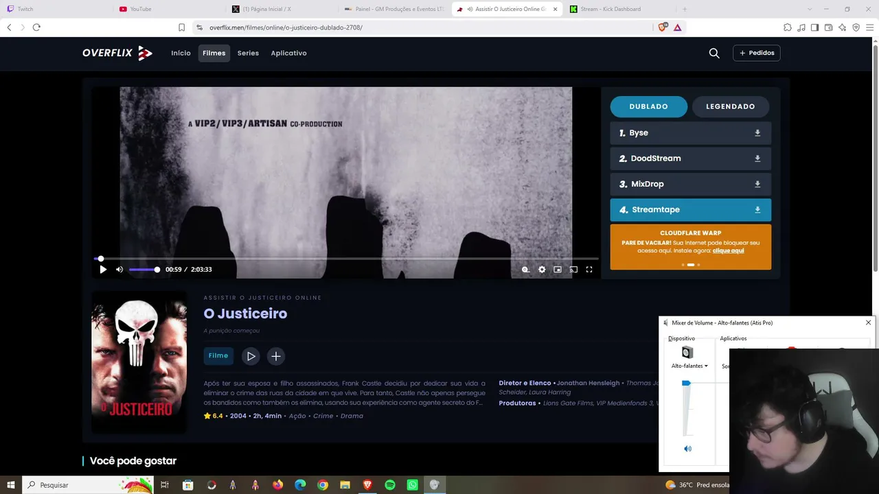Switch to the YouTube browser tab
The image size is (879, 494).
pos(169,9)
